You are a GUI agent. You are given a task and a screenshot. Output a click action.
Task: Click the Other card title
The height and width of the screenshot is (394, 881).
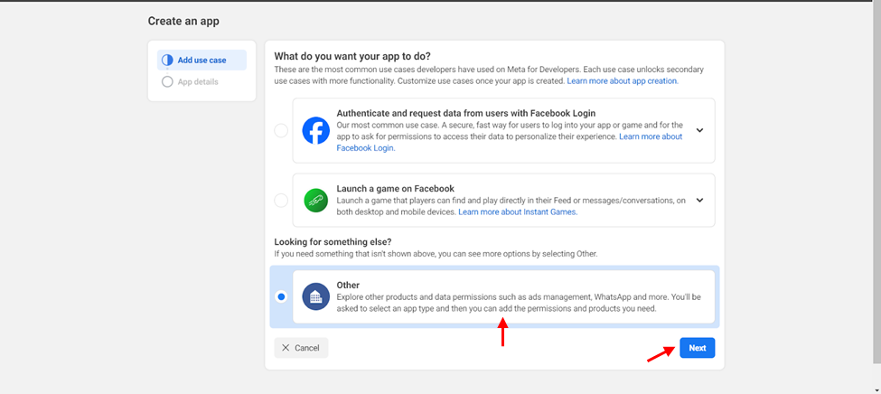coord(348,285)
